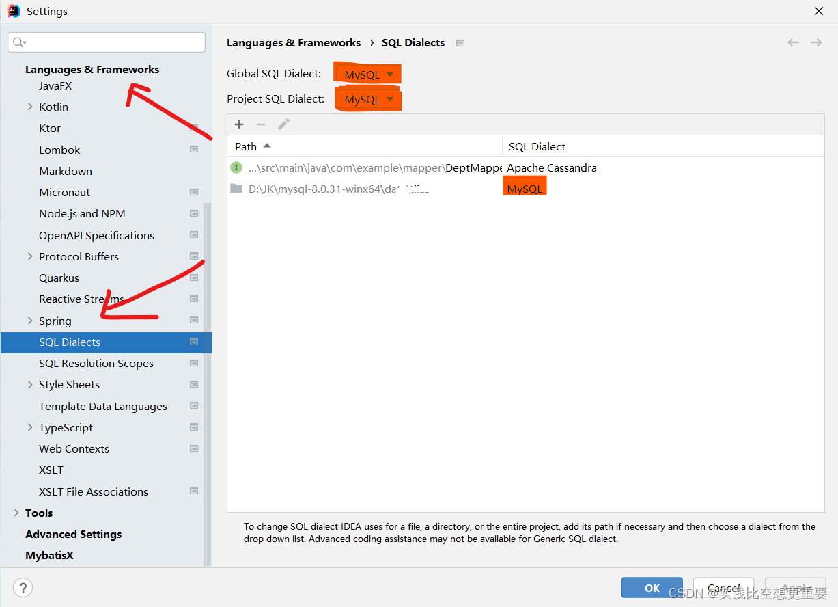
Task: Click Languages & Frameworks breadcrumb link
Action: (294, 42)
